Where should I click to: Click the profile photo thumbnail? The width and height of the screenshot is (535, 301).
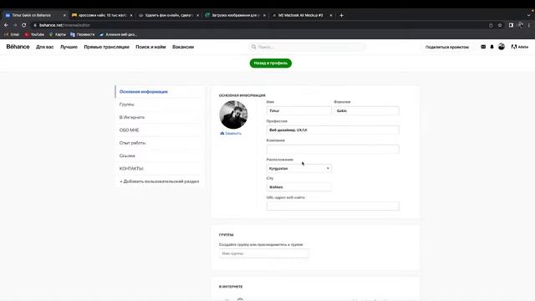click(x=233, y=115)
